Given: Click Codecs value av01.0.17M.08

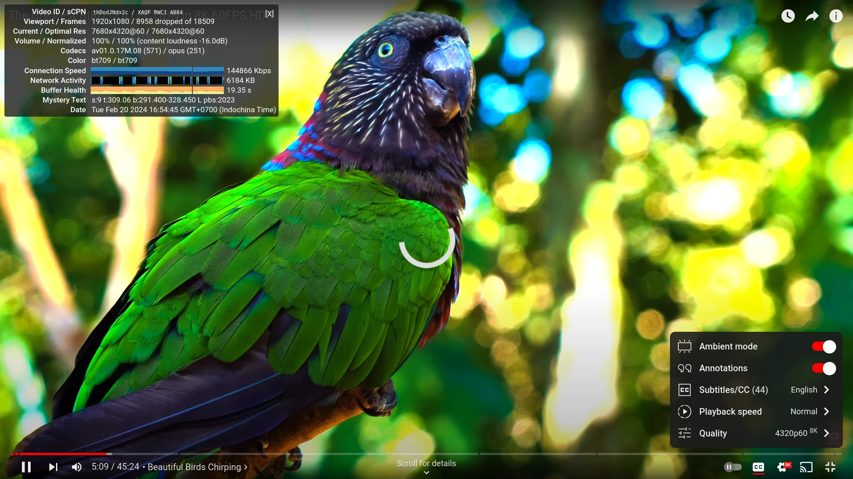Looking at the screenshot, I should [148, 51].
